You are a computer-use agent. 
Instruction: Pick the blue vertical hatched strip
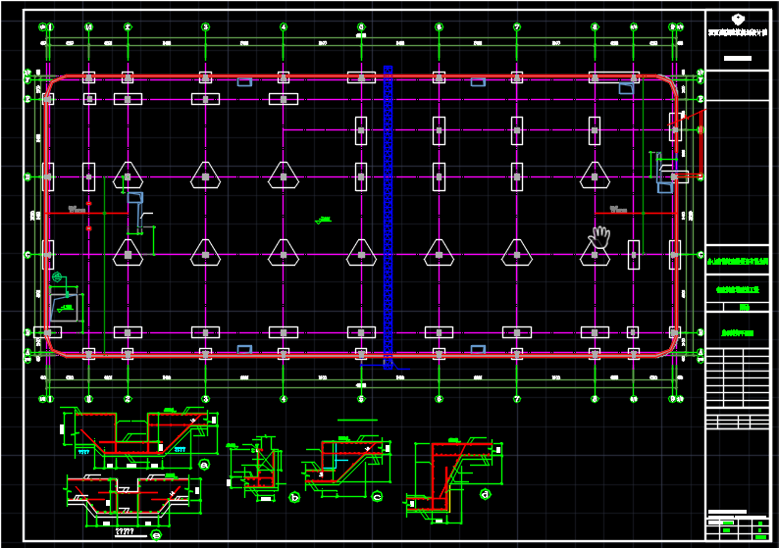coord(388,218)
